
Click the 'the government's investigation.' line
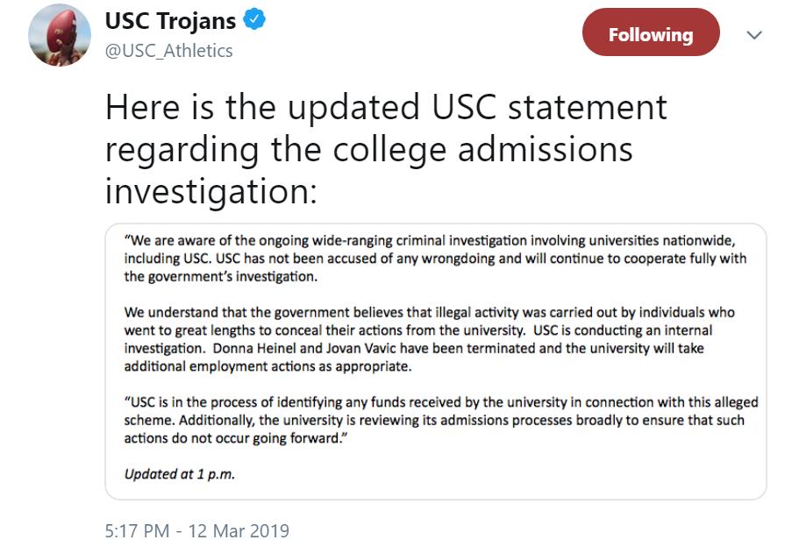point(221,276)
